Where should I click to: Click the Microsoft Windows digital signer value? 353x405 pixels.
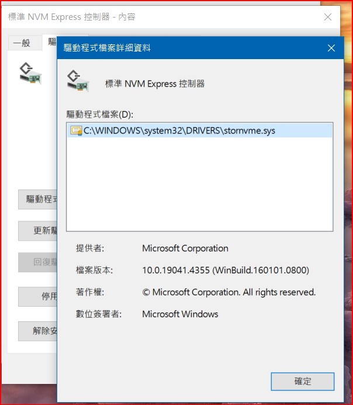[180, 314]
